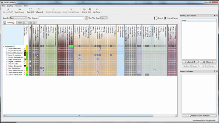Open the add-tab menu button left of Labors

(4, 23)
